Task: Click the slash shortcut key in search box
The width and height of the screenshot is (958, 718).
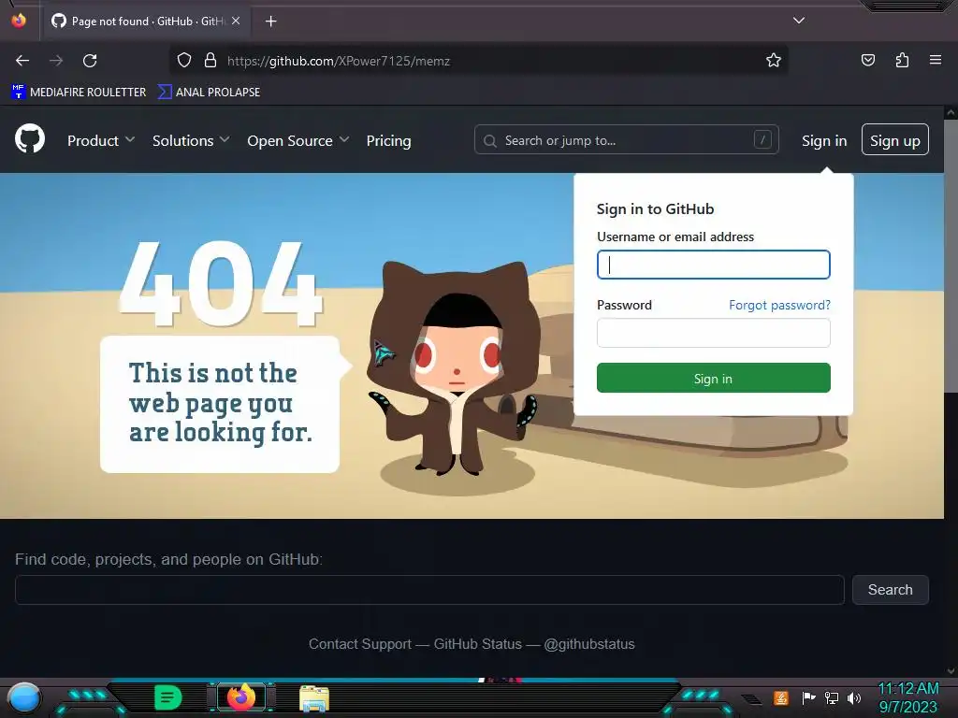Action: tap(762, 140)
